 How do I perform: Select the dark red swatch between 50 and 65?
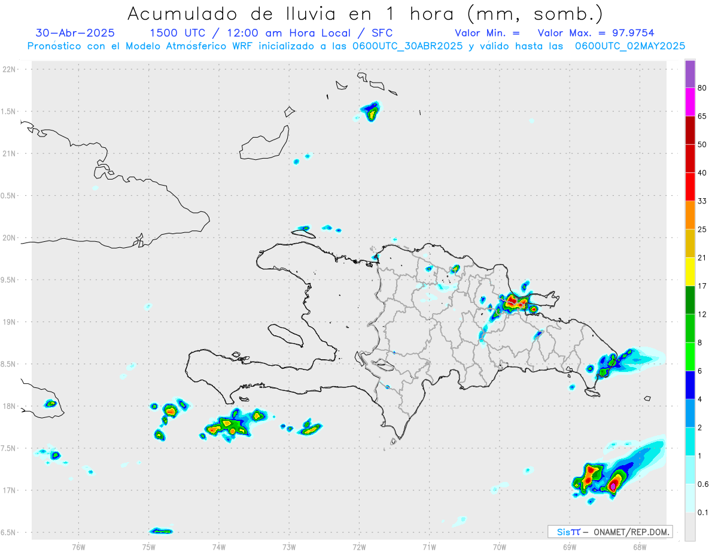click(690, 131)
